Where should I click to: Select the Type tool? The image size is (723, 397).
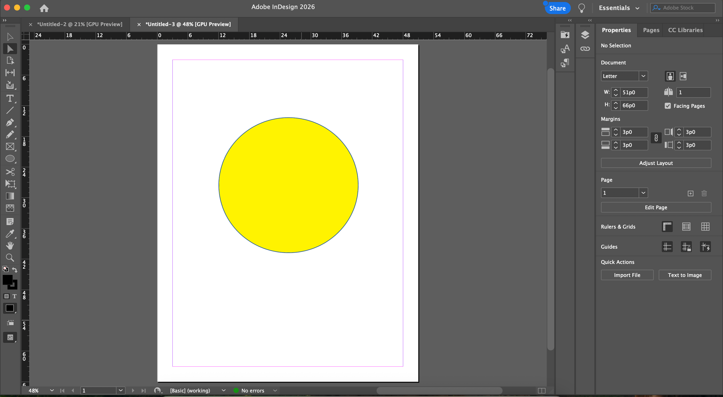[10, 98]
